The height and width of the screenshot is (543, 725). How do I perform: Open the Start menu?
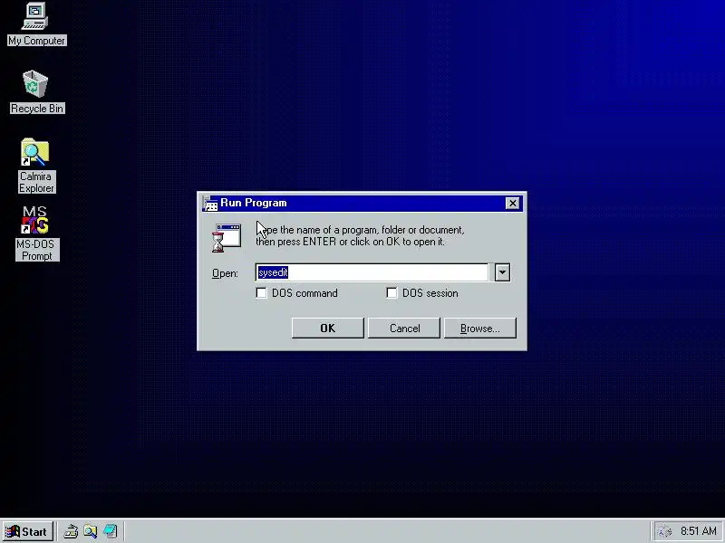[x=27, y=531]
